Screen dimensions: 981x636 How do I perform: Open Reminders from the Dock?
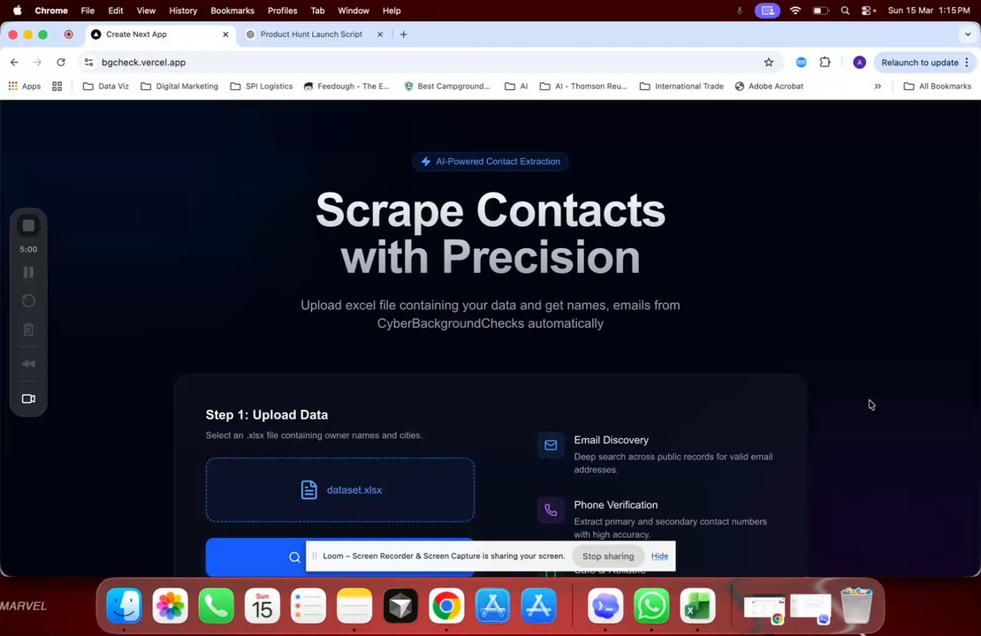(x=308, y=605)
